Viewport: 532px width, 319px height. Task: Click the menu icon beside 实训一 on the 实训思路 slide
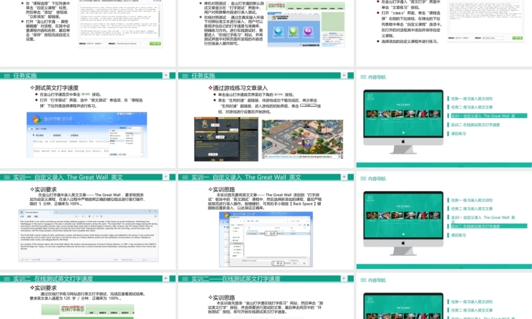[x=185, y=177]
